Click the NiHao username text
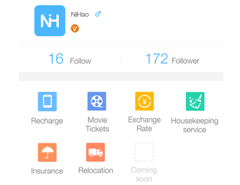 80,14
